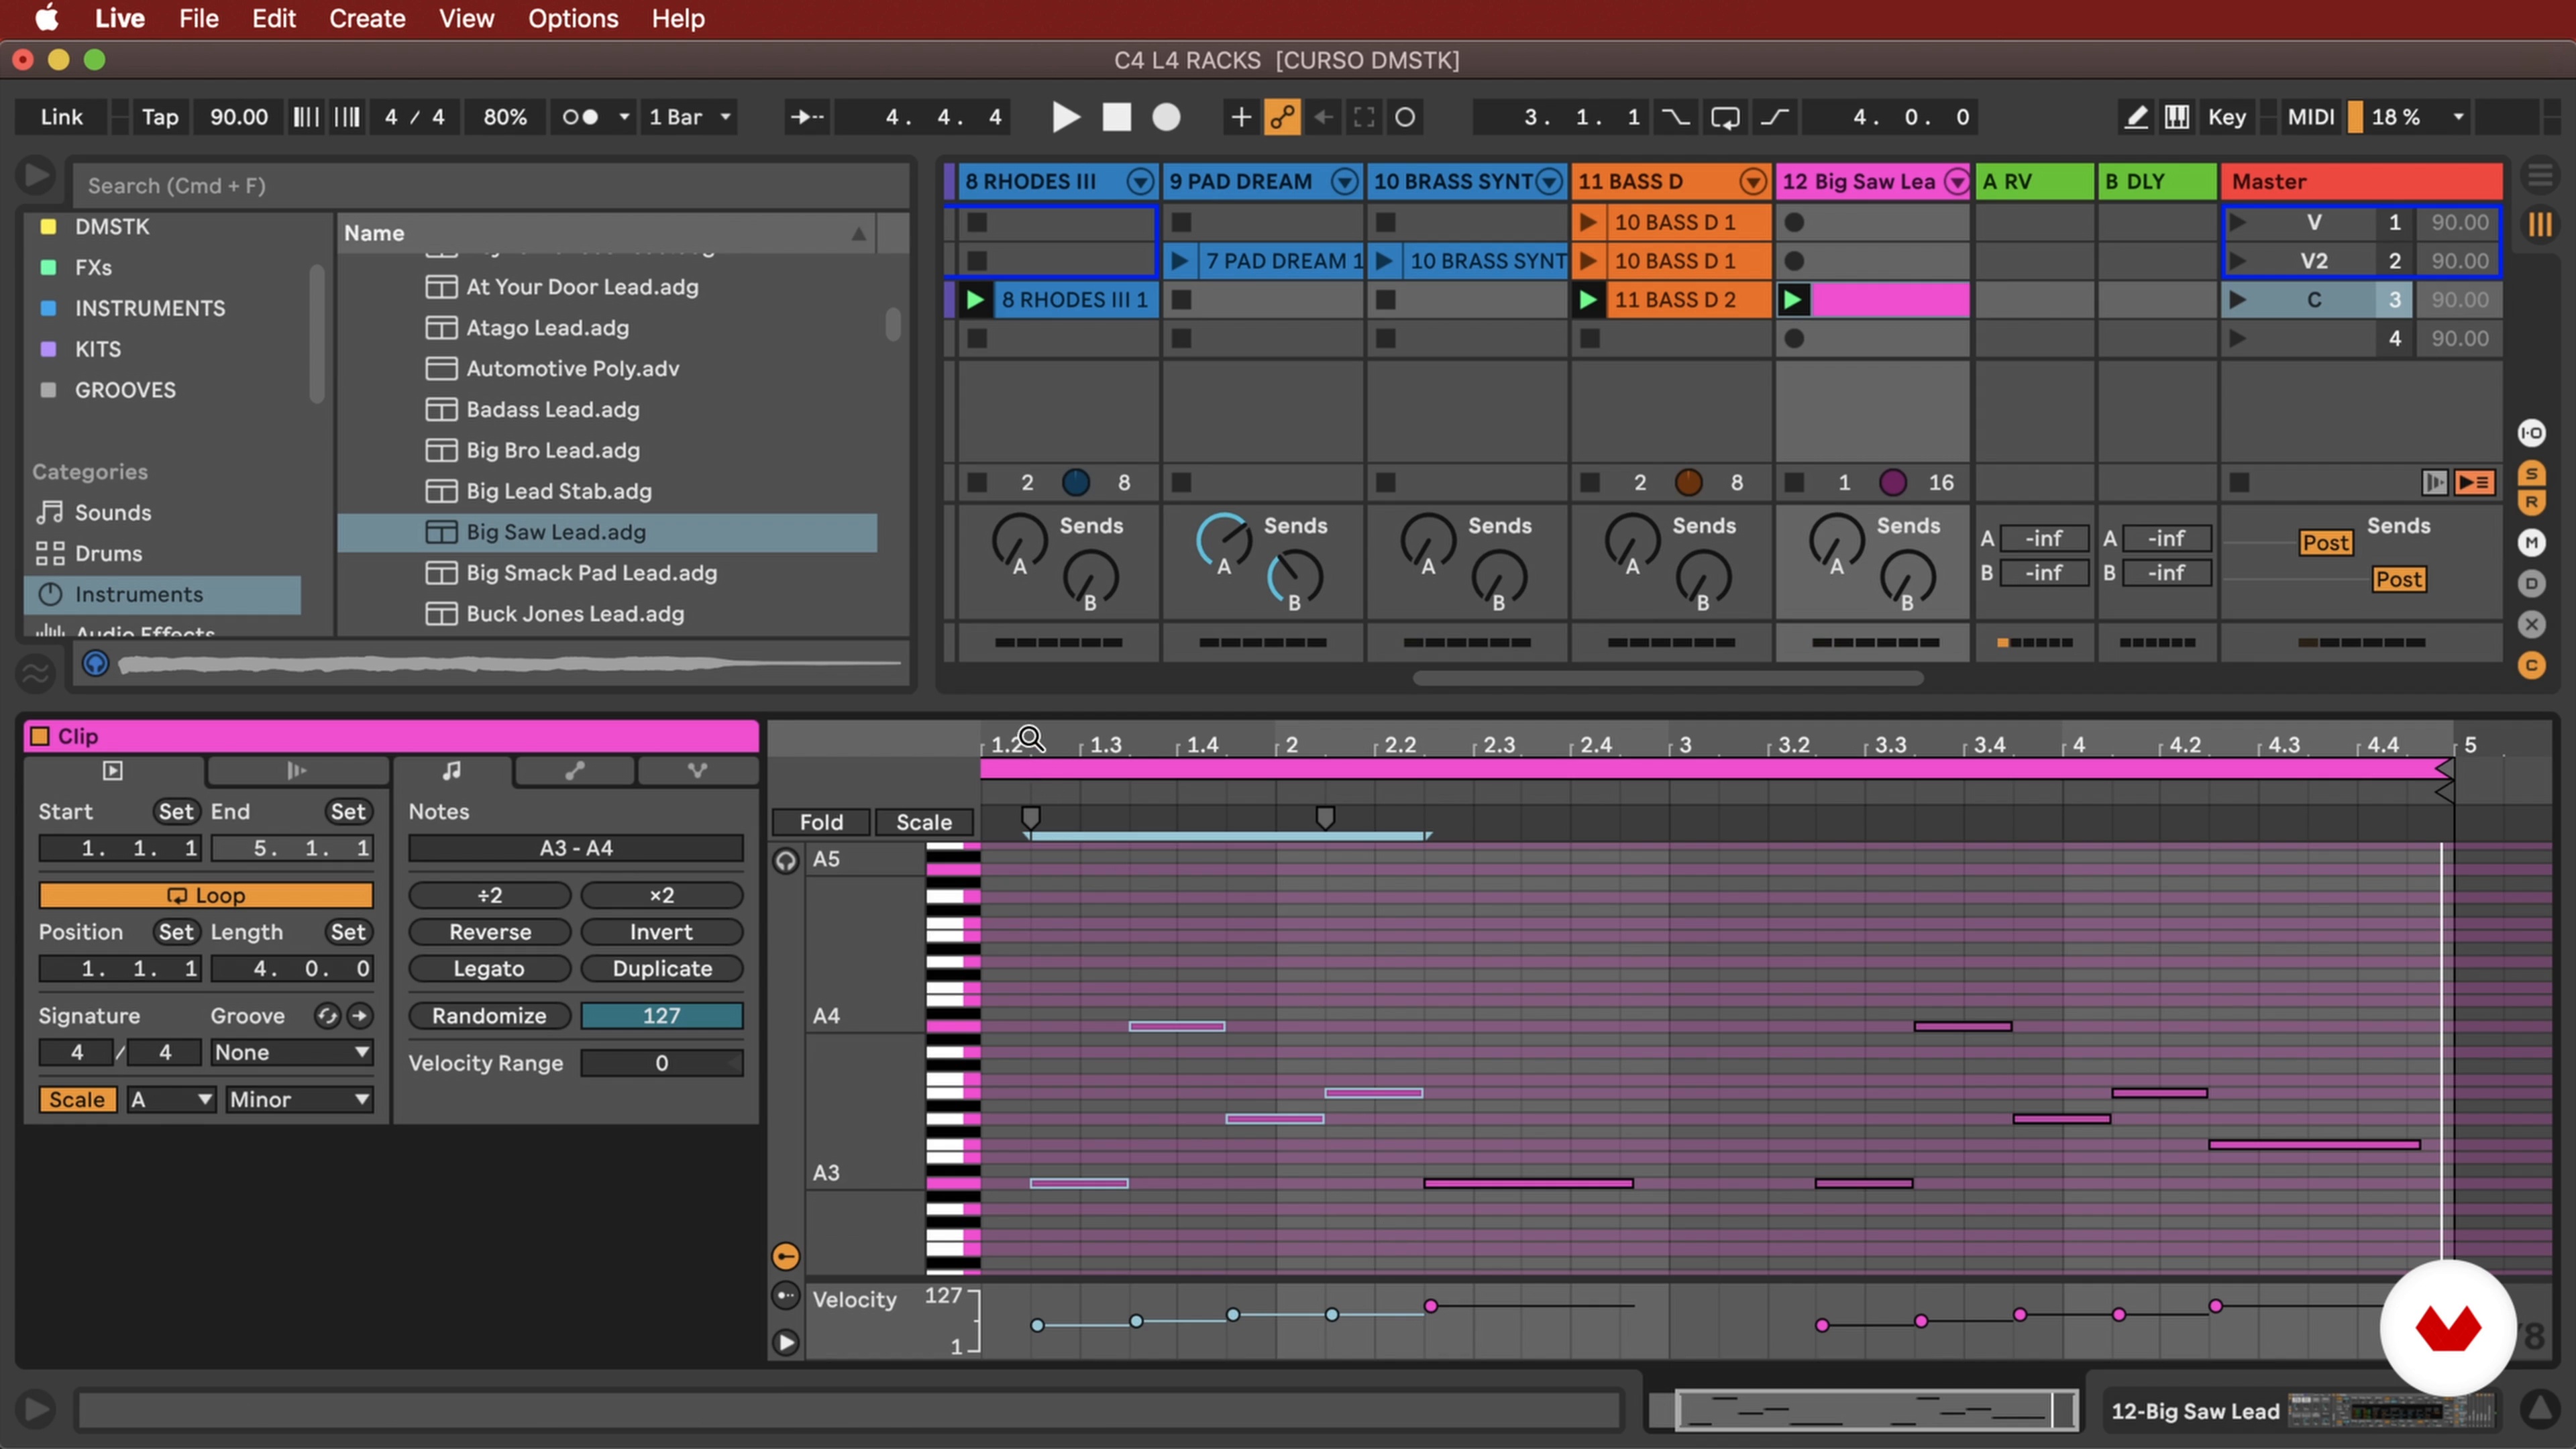Toggle the computer MIDI keyboard icon
Viewport: 2576px width, 1449px height.
[x=2177, y=117]
